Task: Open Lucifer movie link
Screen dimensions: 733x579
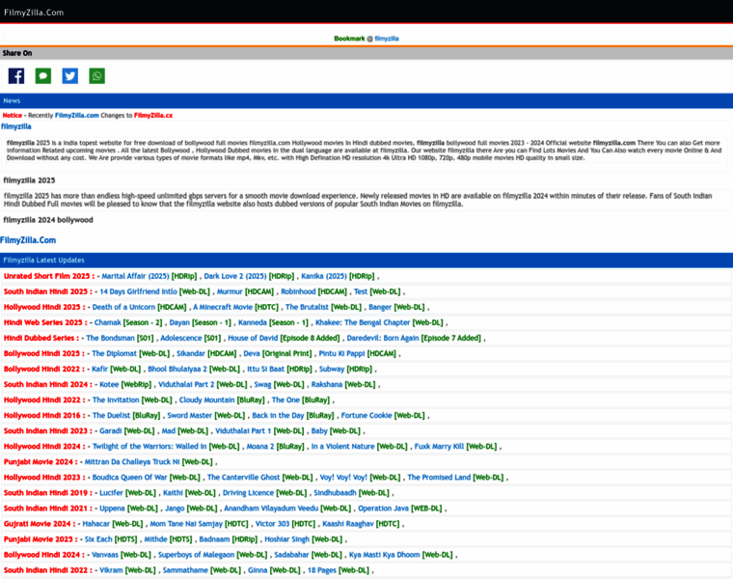Action: point(111,492)
